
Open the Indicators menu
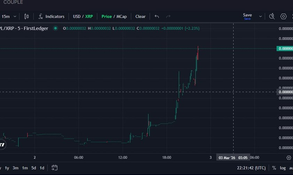[52, 17]
